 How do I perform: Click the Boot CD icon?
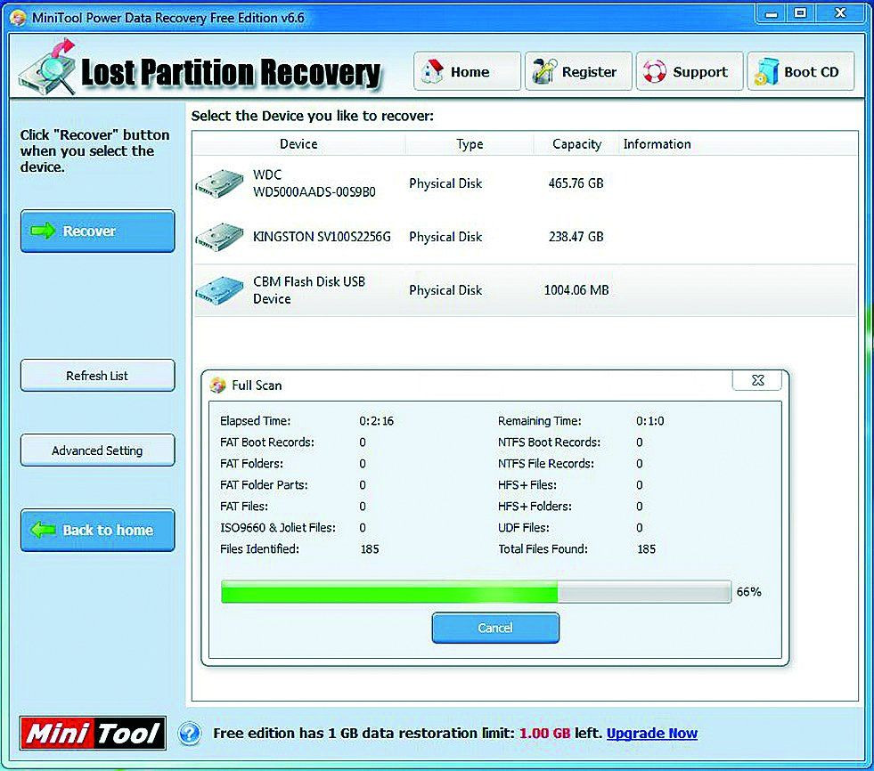pyautogui.click(x=766, y=72)
